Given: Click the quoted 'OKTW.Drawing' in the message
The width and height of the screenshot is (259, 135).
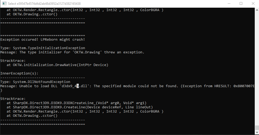Looking at the screenshot, I should click(x=87, y=52).
